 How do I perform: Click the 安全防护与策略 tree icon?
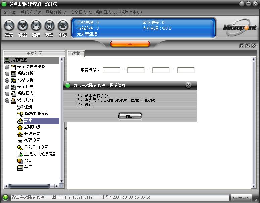coord(13,67)
